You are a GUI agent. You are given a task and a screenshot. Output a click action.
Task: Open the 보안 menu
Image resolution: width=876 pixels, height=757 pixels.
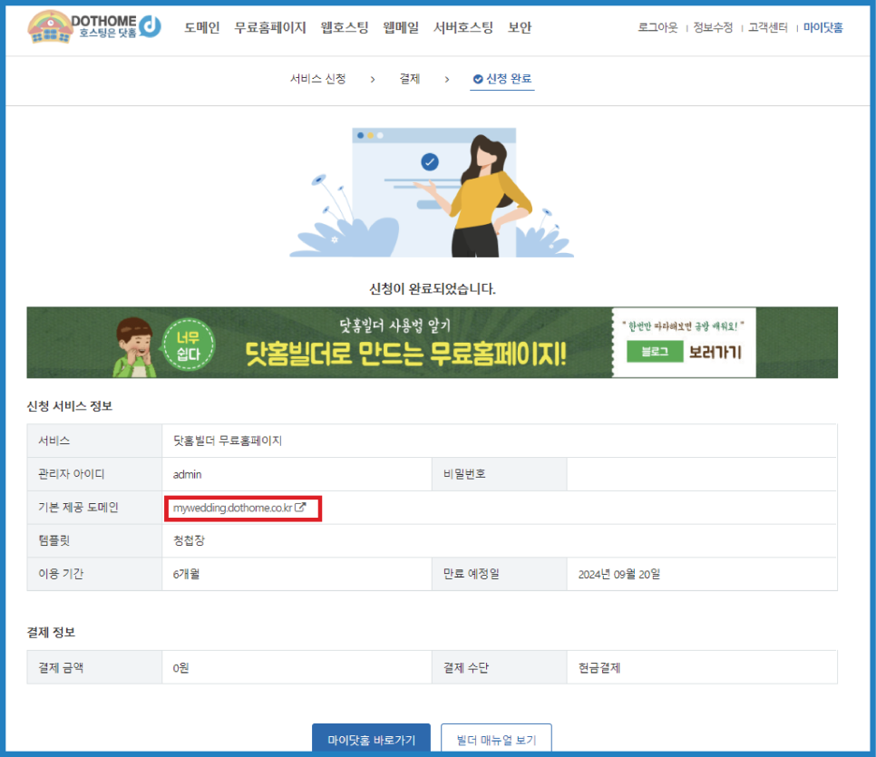coord(520,27)
